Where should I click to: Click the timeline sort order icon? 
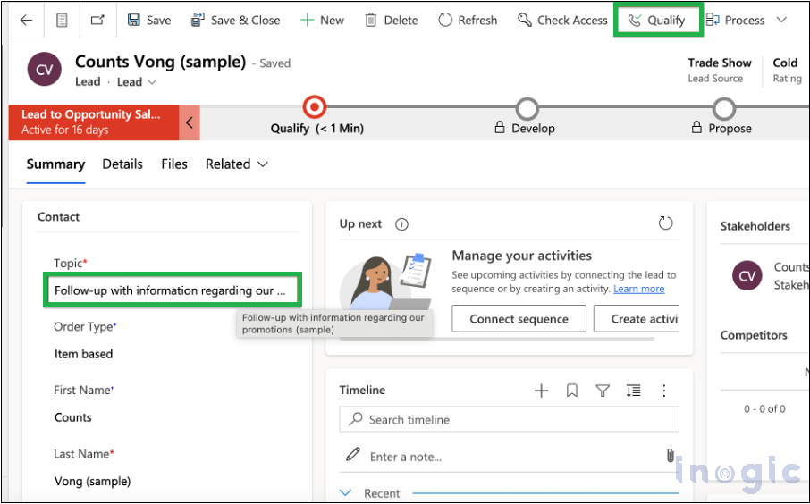(x=633, y=391)
